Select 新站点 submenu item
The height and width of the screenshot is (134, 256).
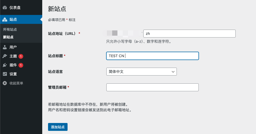[x=8, y=37]
